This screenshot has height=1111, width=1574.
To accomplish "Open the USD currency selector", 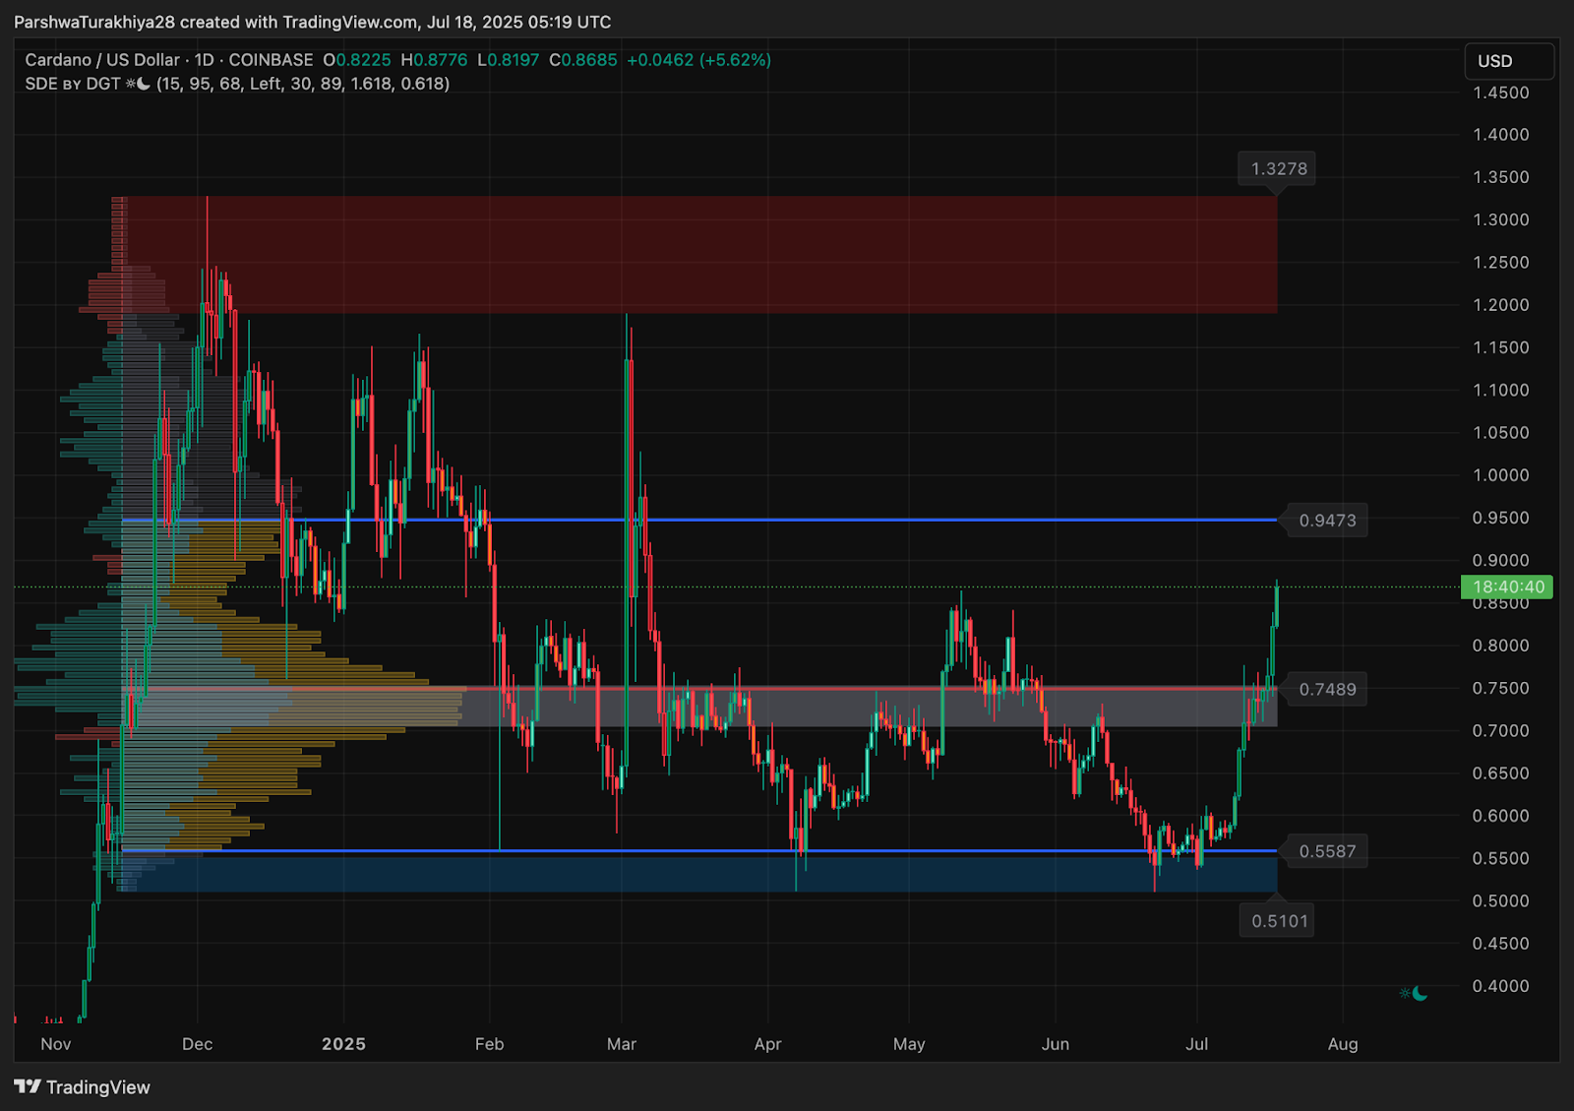I will 1509,61.
